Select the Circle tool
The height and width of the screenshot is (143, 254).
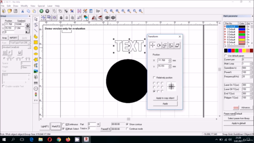tap(36, 48)
